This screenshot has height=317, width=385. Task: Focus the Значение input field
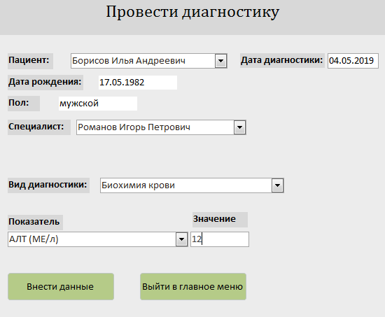tap(220, 239)
